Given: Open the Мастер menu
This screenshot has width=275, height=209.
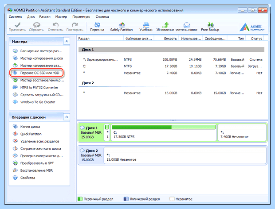Looking at the screenshot, I should tap(61, 17).
